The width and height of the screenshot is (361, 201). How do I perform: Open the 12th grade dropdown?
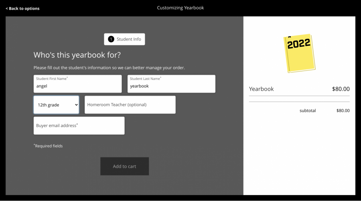point(56,105)
